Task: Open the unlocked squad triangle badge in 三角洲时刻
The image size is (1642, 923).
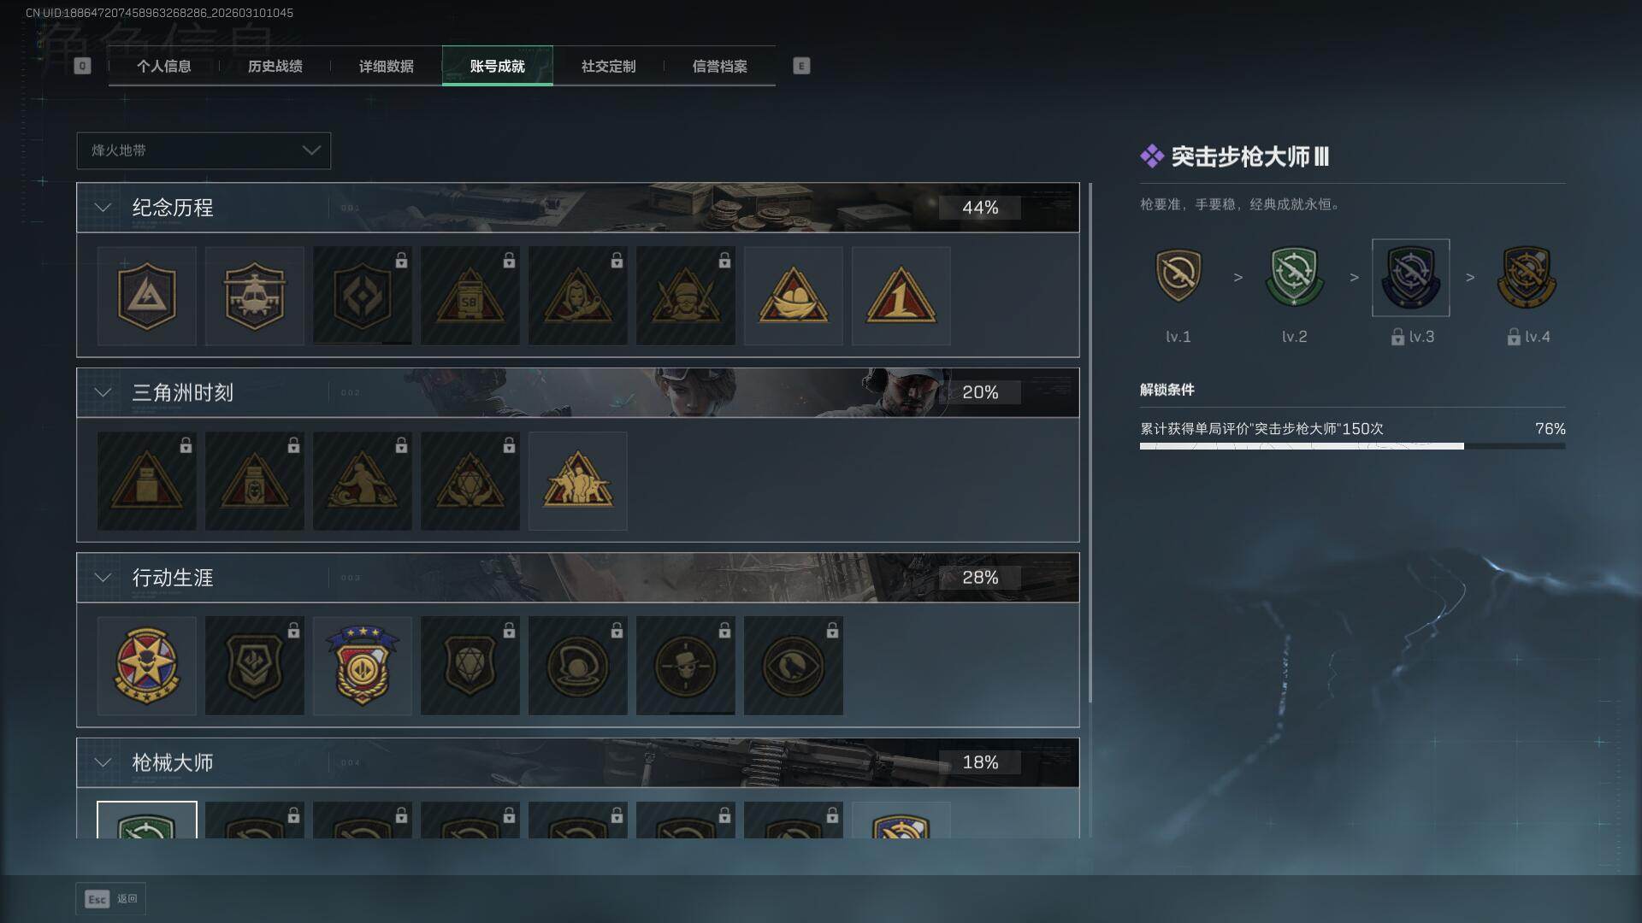Action: [577, 481]
